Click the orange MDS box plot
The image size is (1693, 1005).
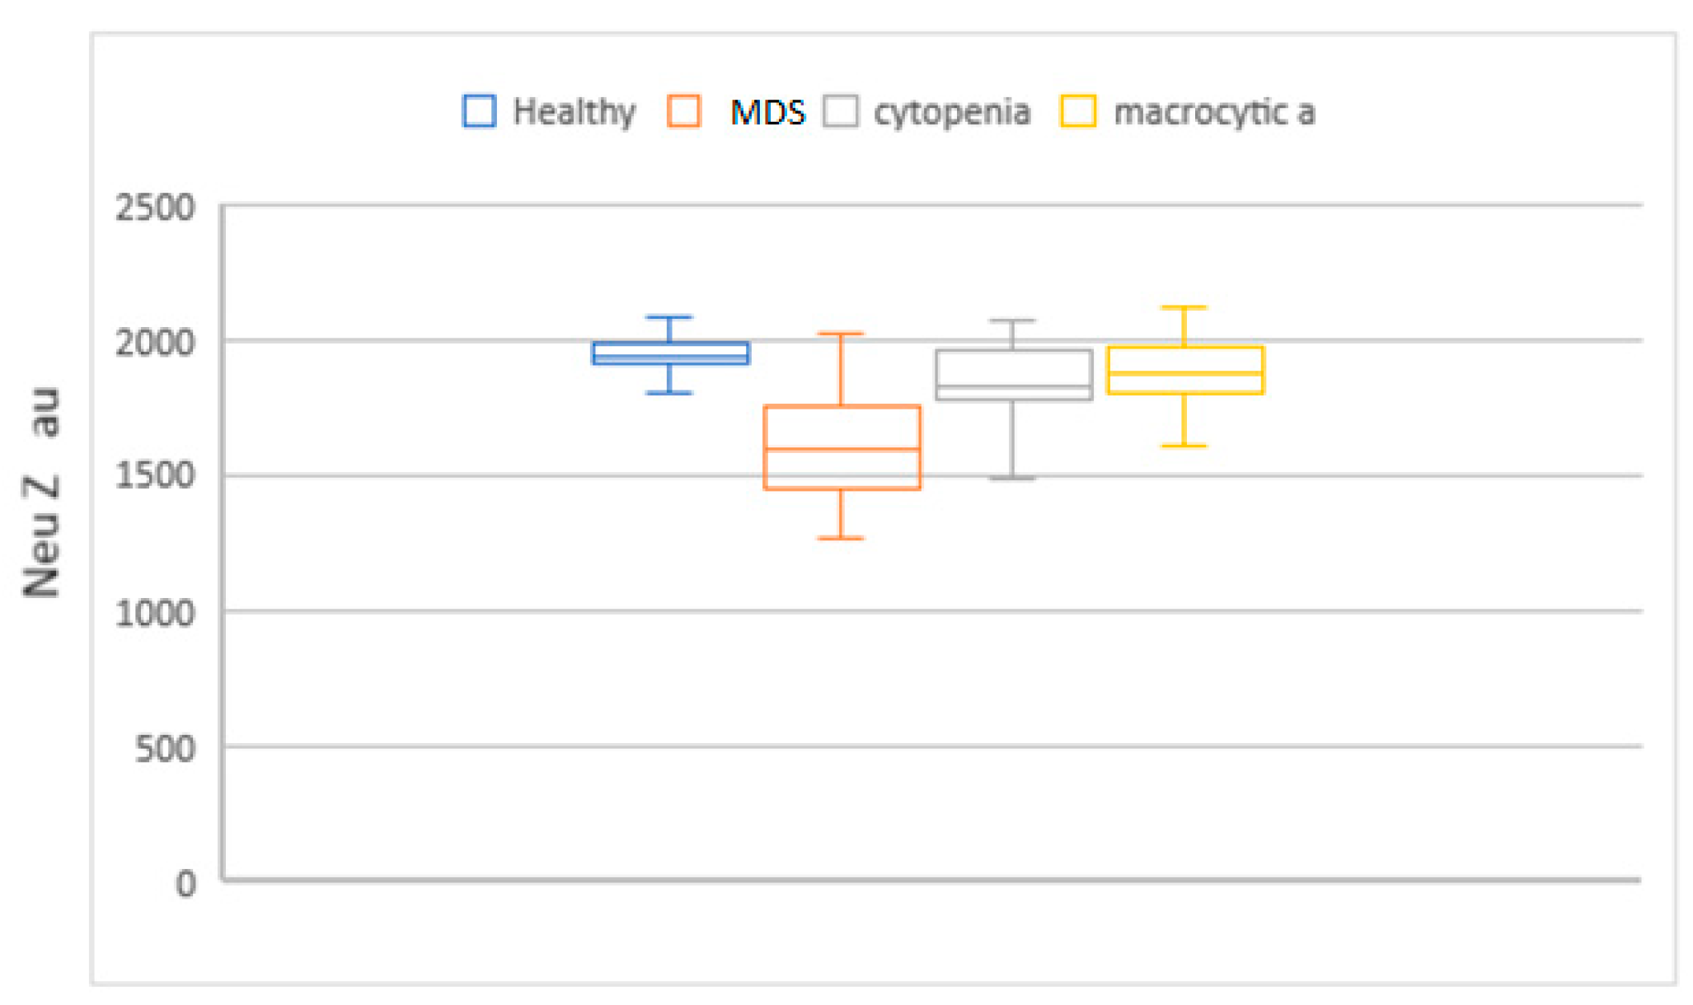click(x=842, y=447)
